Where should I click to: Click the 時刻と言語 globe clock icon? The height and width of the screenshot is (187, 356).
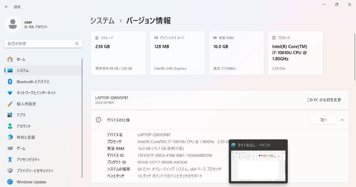[10, 137]
